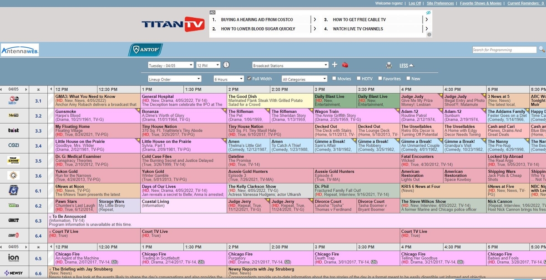Open the Dr. Phil program listing
This screenshot has width=546, height=280.
coord(356,190)
